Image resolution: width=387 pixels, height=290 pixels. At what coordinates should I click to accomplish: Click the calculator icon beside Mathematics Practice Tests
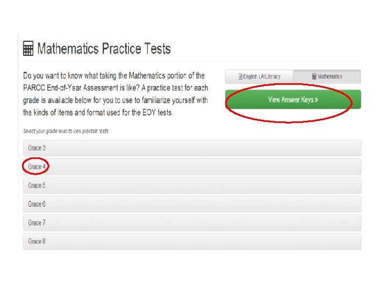click(x=28, y=48)
